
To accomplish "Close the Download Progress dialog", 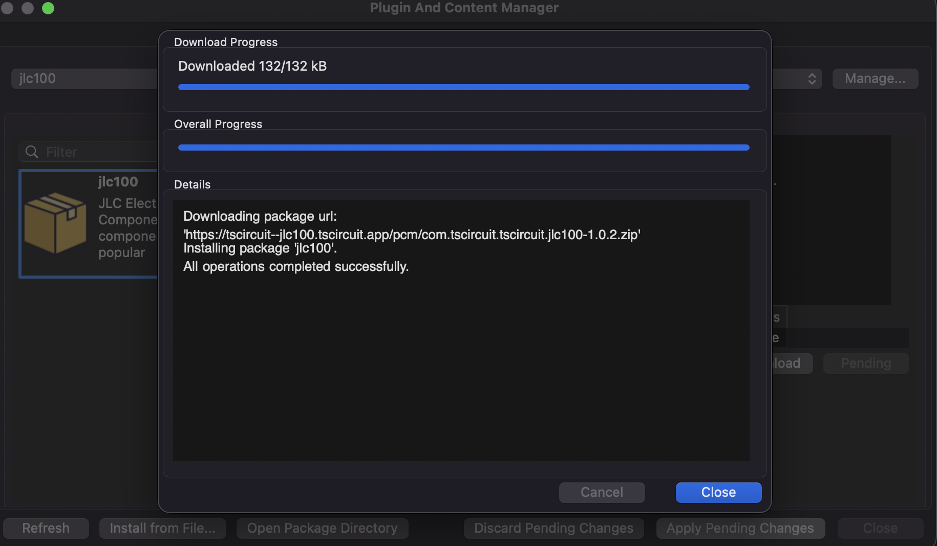I will coord(718,492).
